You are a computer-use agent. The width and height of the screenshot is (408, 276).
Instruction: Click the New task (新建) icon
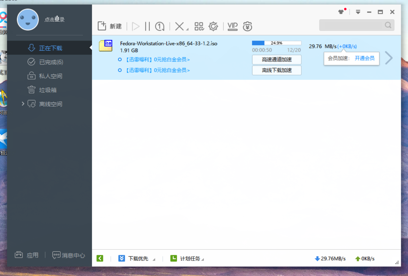coord(102,26)
